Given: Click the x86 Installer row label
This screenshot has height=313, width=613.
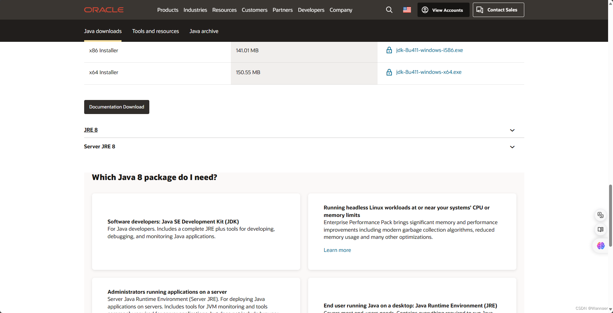Looking at the screenshot, I should pos(103,50).
